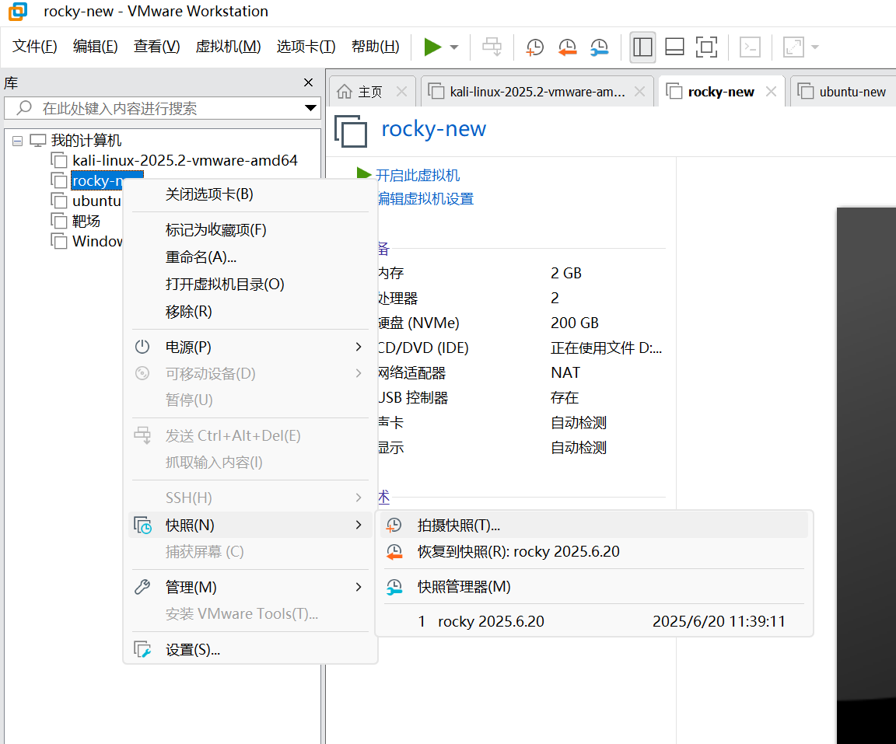896x744 pixels.
Task: Click the 快照(N) context menu entry
Action: (x=250, y=526)
